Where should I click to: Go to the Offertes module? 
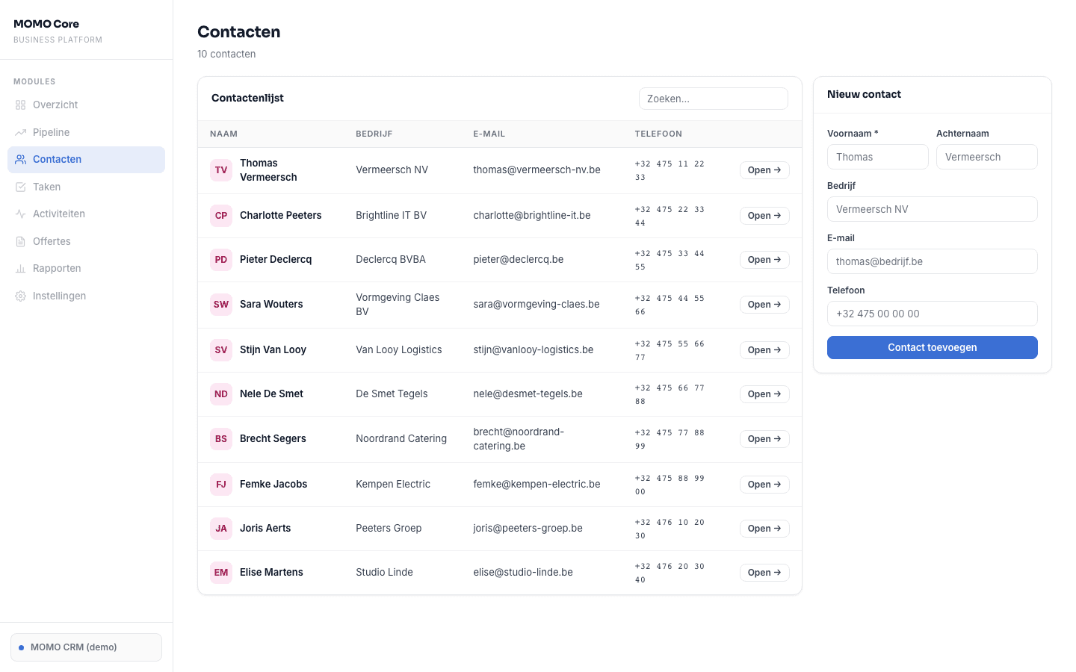(53, 241)
